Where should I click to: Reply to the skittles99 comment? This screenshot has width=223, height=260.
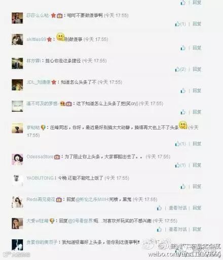point(197,48)
